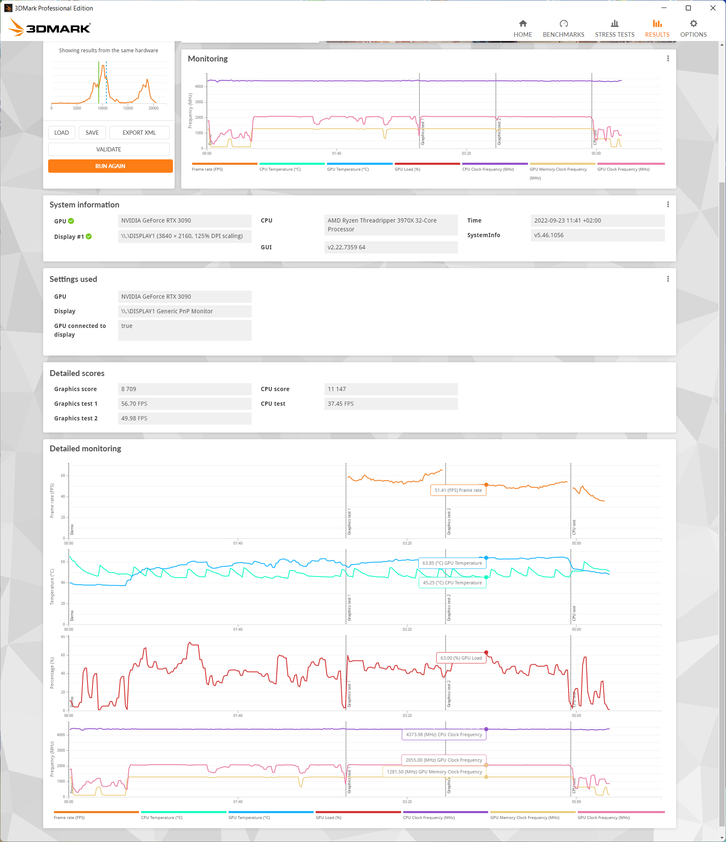Screen dimensions: 726x842
Task: Toggle CPU Temperature legend in Monitoring chart
Action: [x=292, y=167]
